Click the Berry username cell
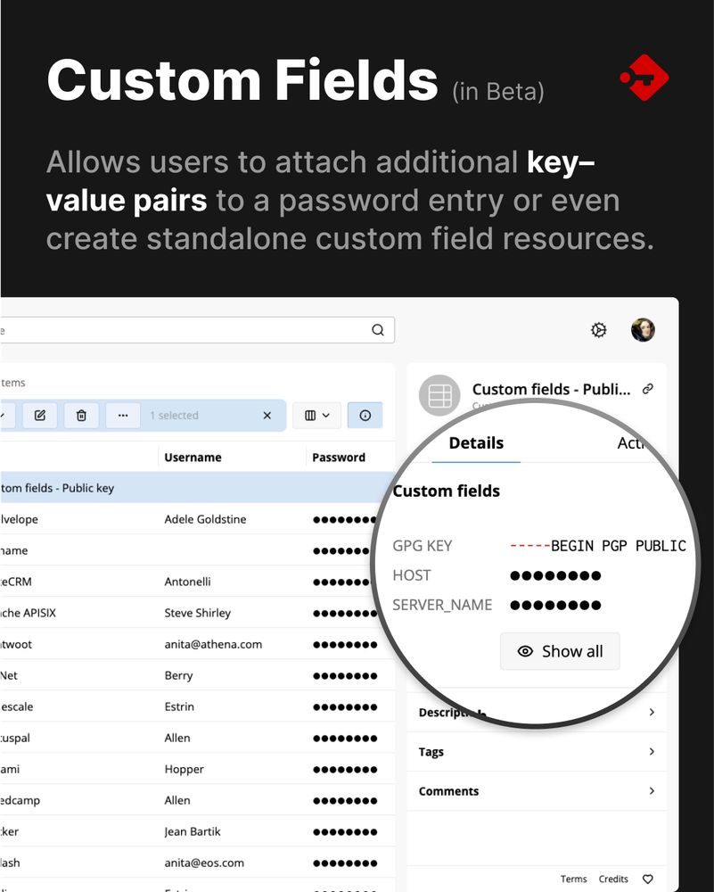The width and height of the screenshot is (714, 892). [178, 676]
